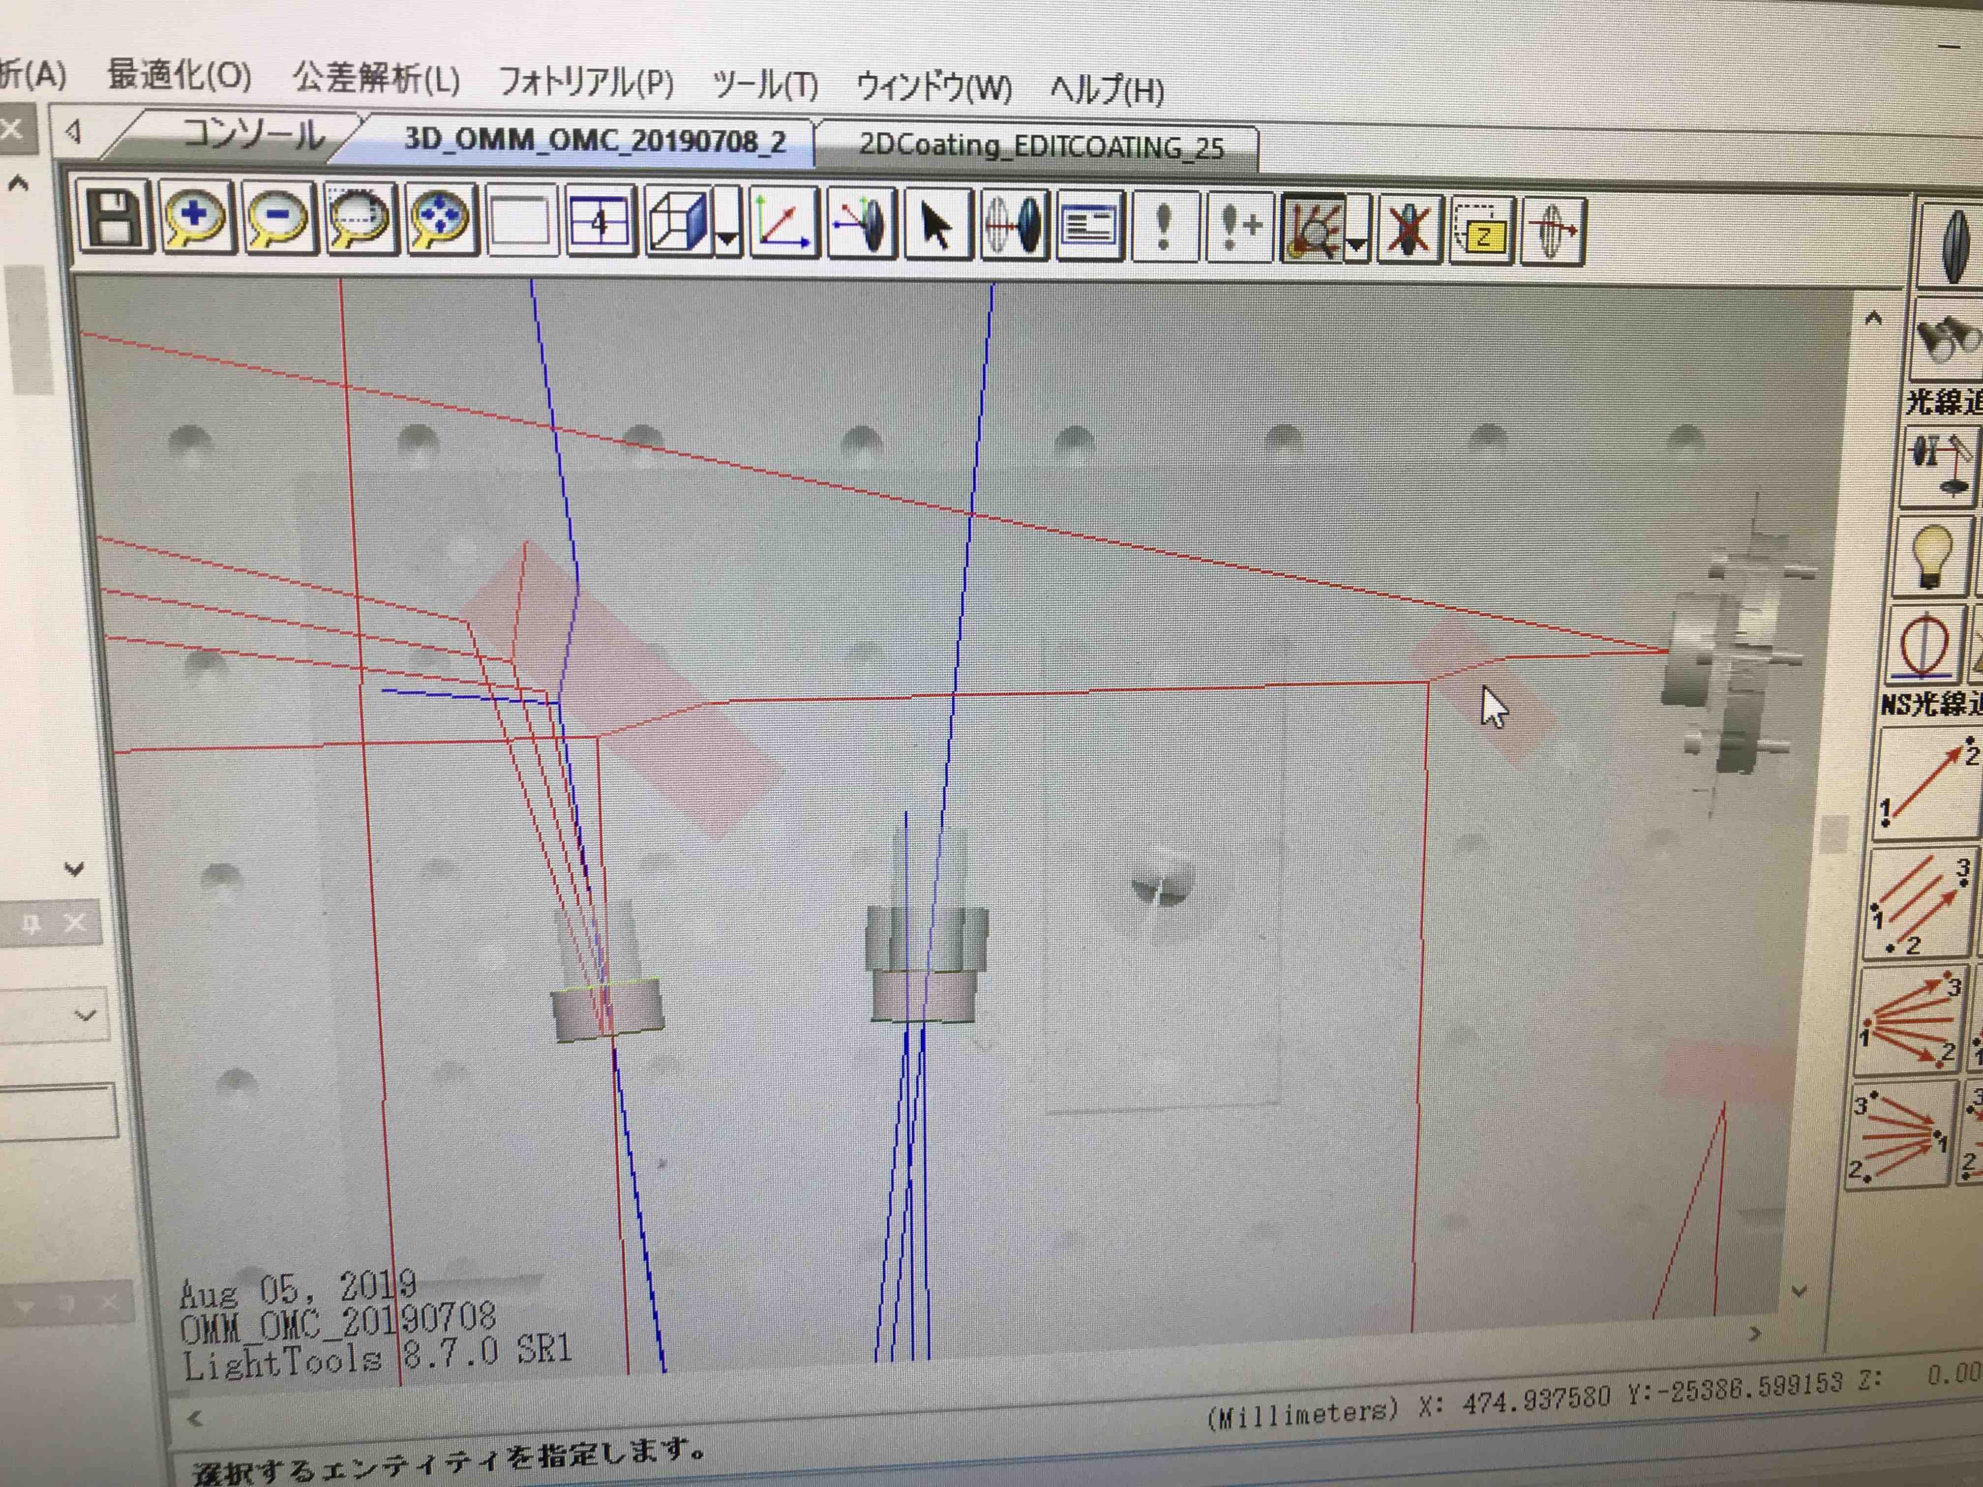Click the Zoom Fit All magnifier icon
1983x1487 pixels.
(439, 220)
